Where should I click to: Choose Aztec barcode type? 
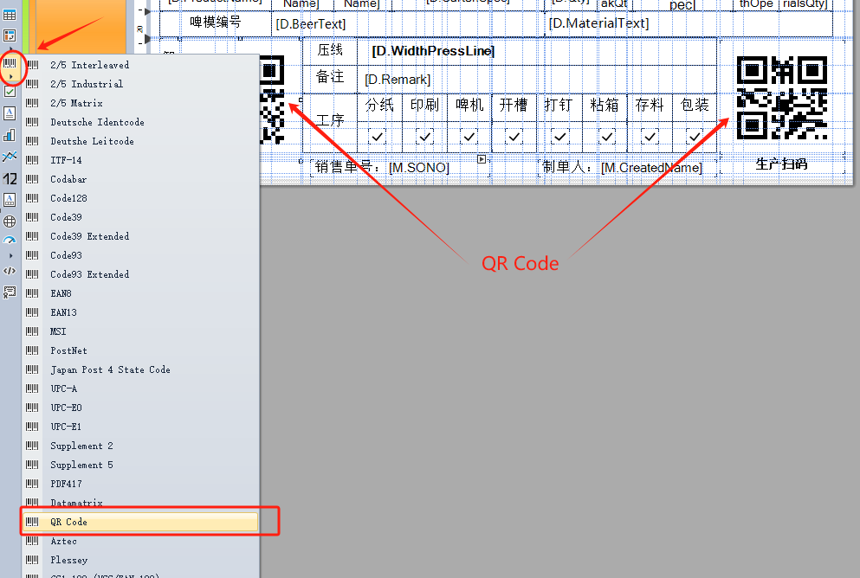[140, 541]
